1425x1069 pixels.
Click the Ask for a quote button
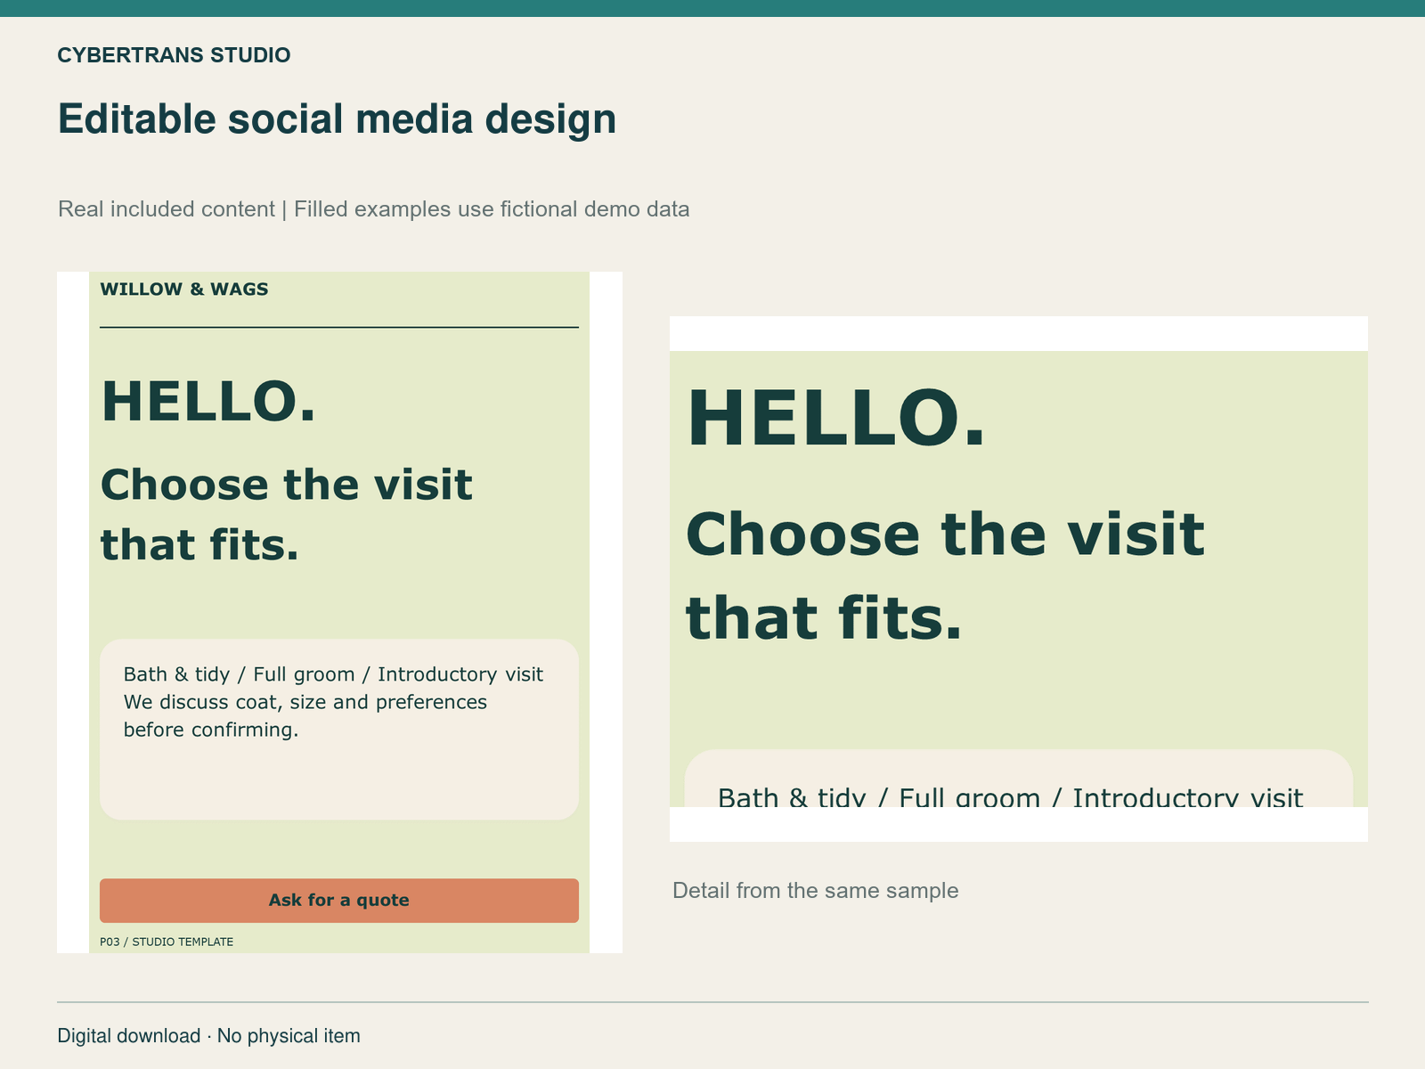[x=339, y=901]
